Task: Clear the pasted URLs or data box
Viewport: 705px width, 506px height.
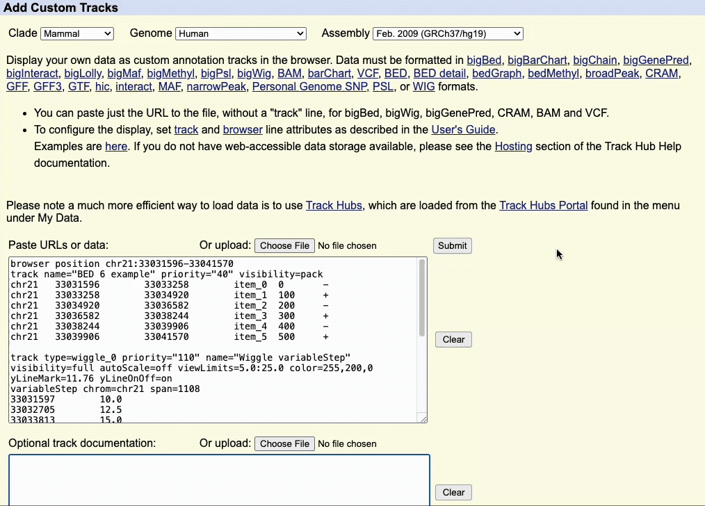Action: [453, 339]
